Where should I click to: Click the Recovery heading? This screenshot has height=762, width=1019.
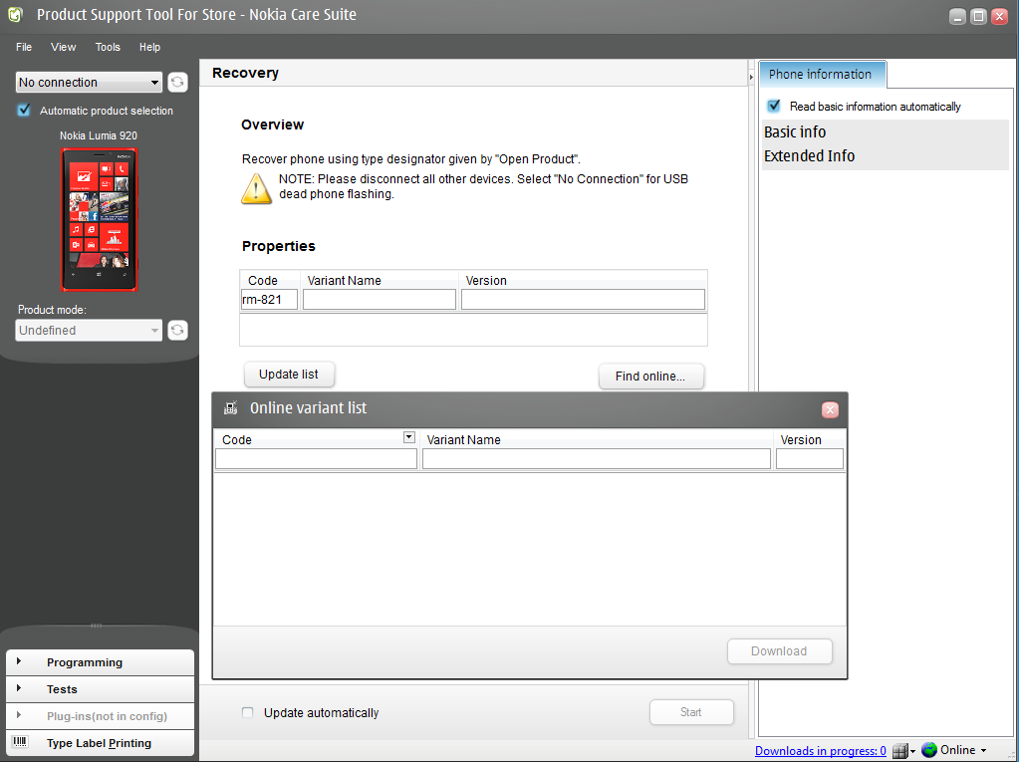[x=246, y=73]
